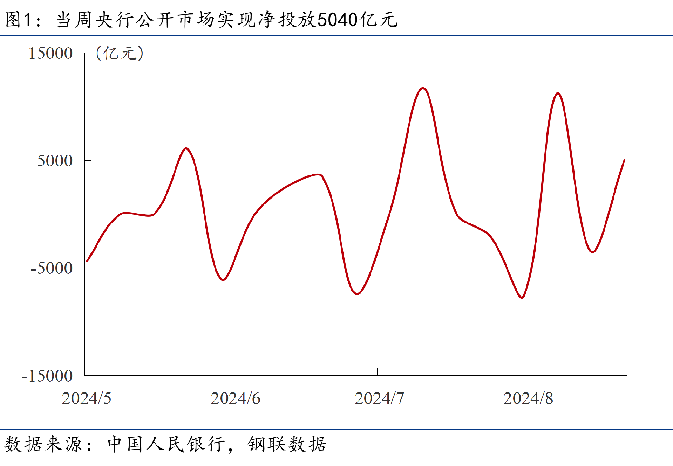Select the 2024/7 x-axis label
Image resolution: width=673 pixels, height=466 pixels.
(x=379, y=398)
